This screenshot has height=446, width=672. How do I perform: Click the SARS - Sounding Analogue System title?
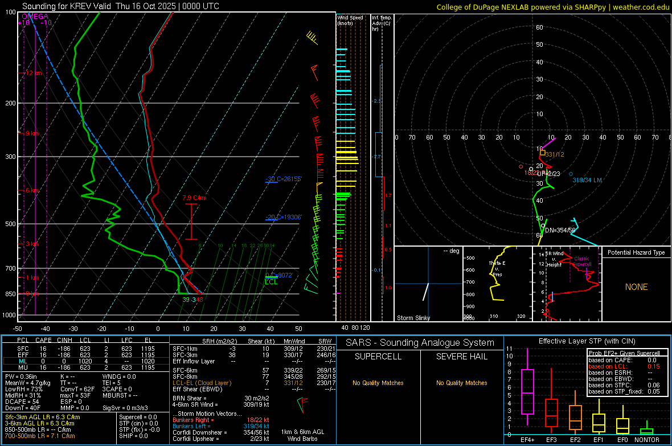coord(420,342)
